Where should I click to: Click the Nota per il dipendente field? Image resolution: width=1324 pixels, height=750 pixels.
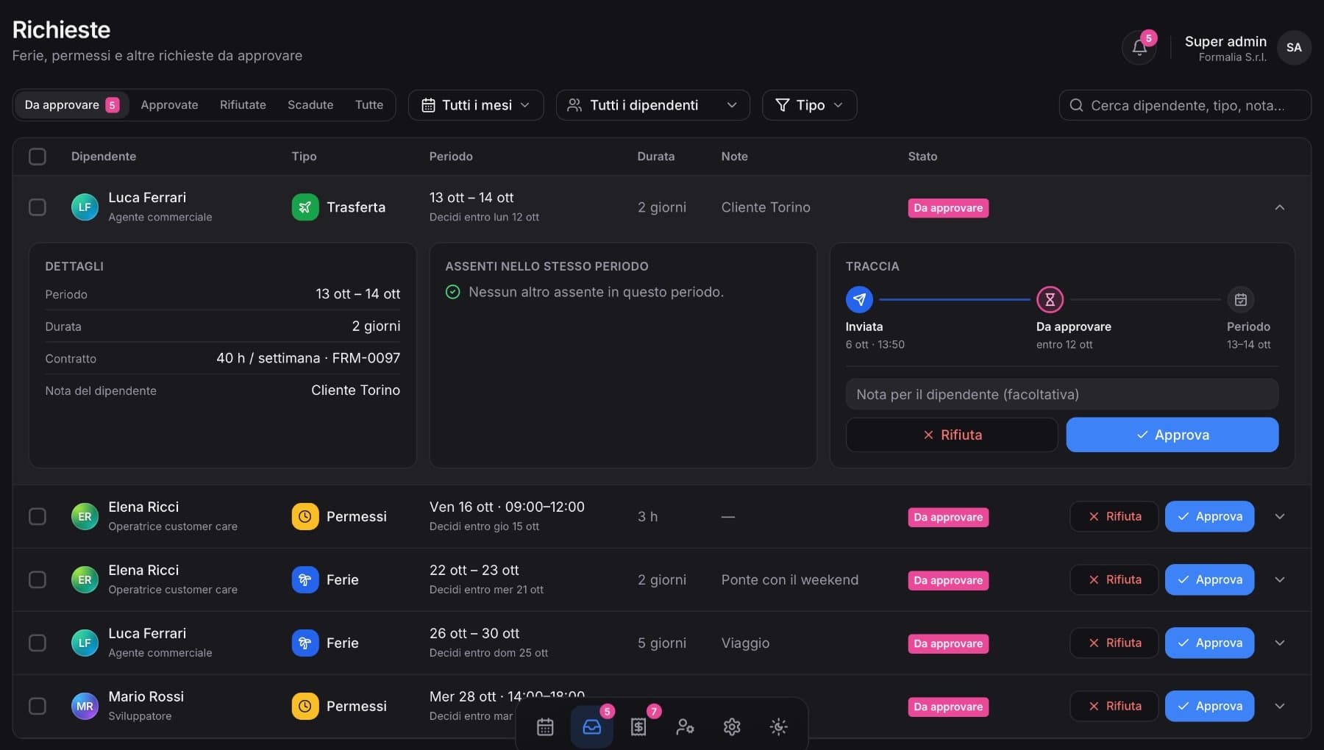pyautogui.click(x=1062, y=394)
